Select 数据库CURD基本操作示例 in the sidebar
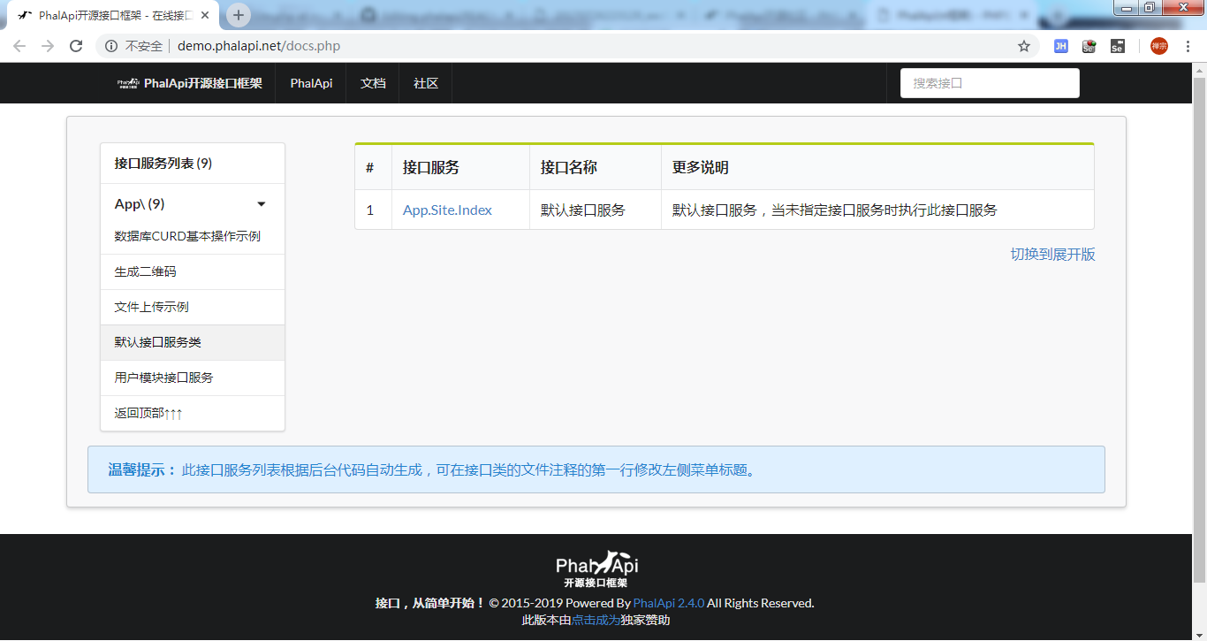 point(193,236)
